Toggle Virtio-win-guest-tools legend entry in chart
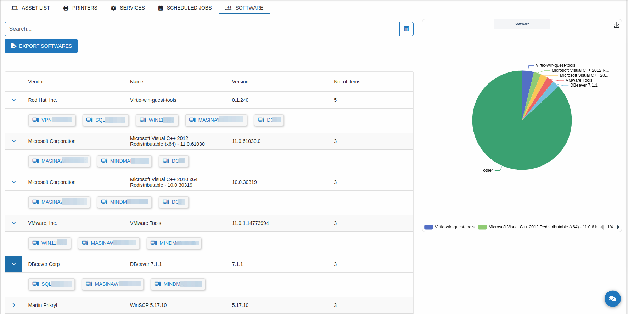Screen dimensions: 628x314 pos(450,227)
